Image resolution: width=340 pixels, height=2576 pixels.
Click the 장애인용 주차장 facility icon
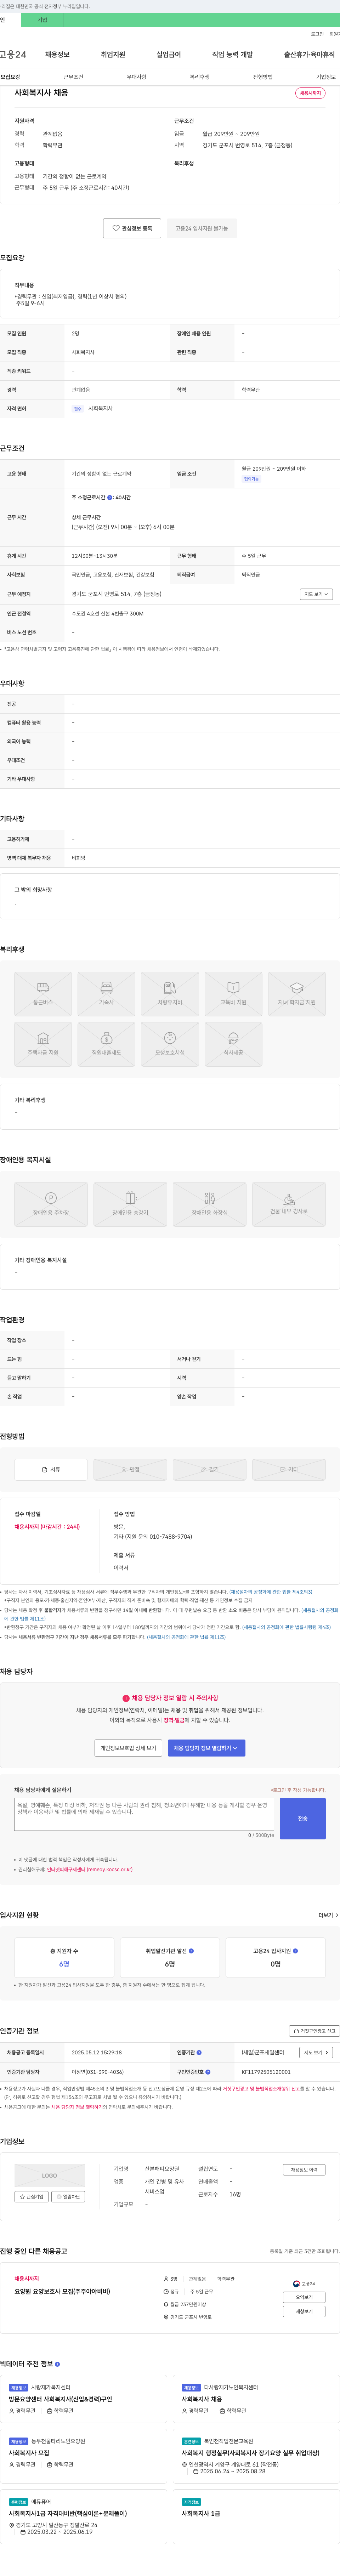coord(51,1204)
